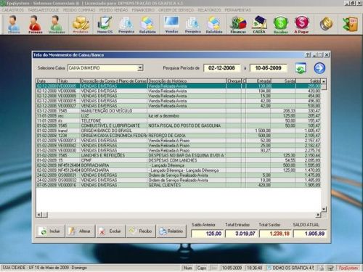The image size is (363, 272).
Task: Click the Incluir button
Action: [51, 231]
